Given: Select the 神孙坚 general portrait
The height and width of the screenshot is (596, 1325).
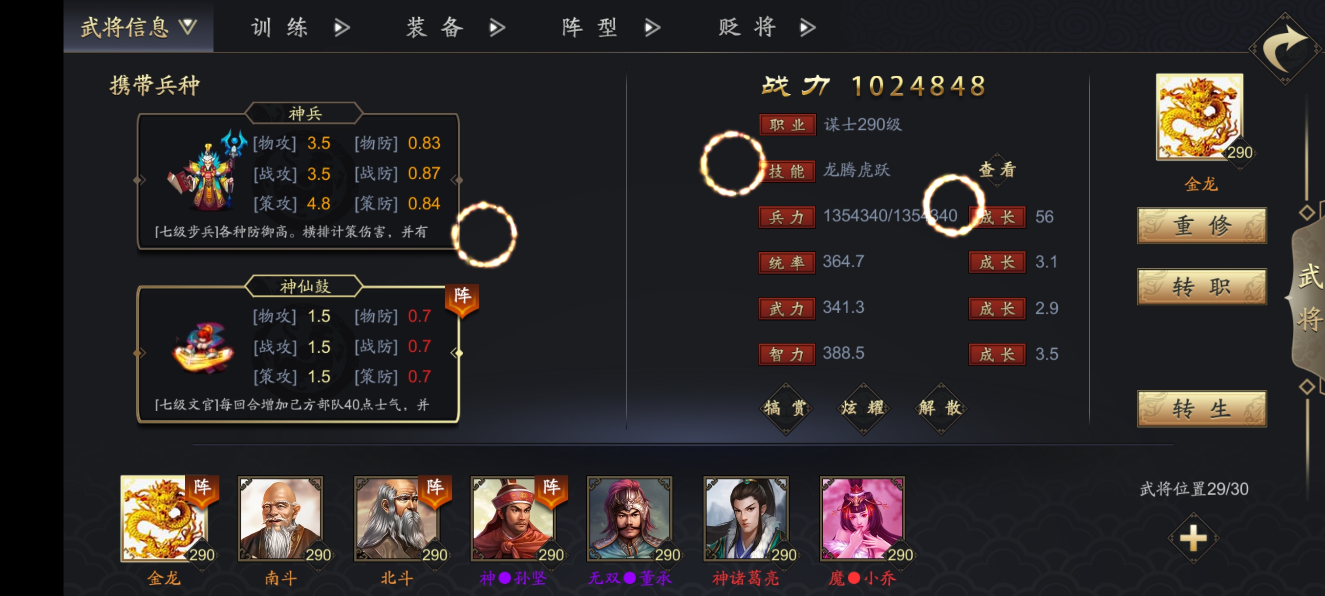Looking at the screenshot, I should click(x=513, y=518).
